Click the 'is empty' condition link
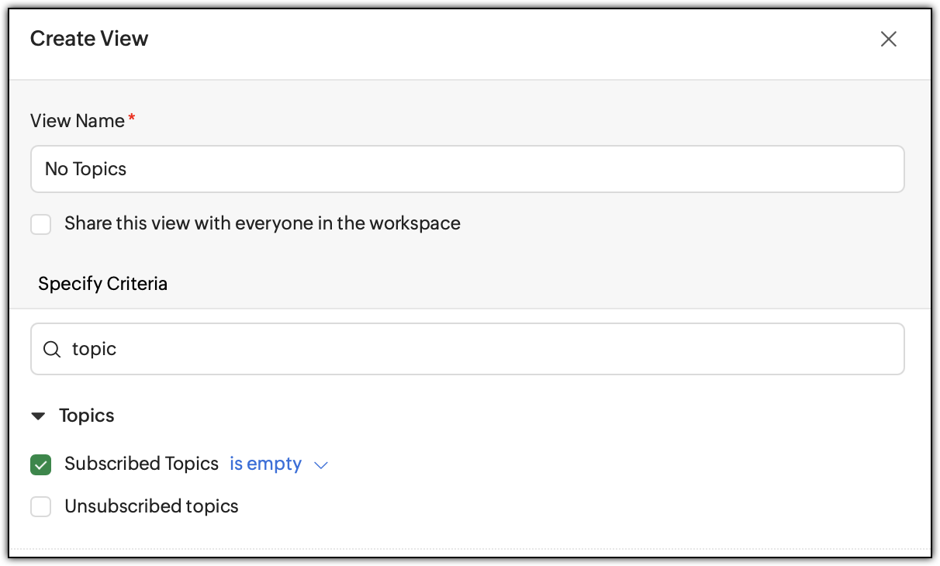 (265, 464)
